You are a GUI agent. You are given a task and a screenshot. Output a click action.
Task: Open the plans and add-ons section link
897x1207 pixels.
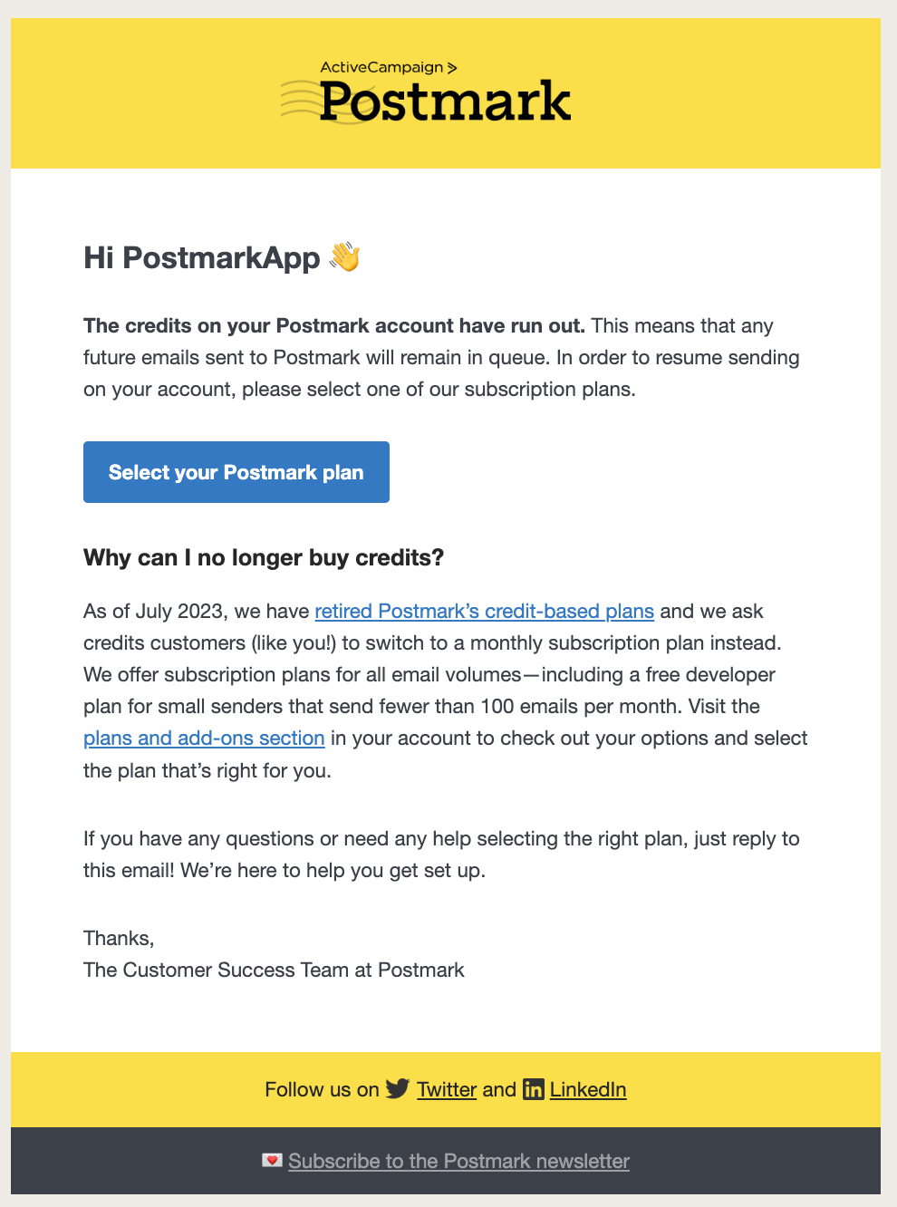coord(204,738)
